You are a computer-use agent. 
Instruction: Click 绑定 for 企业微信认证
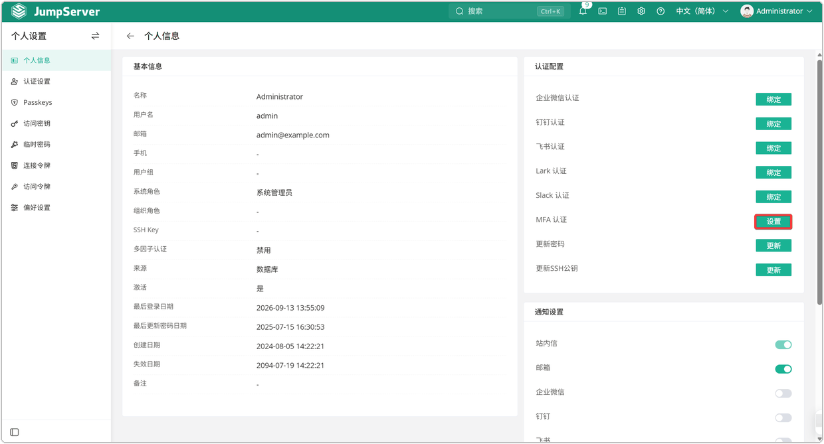(773, 100)
